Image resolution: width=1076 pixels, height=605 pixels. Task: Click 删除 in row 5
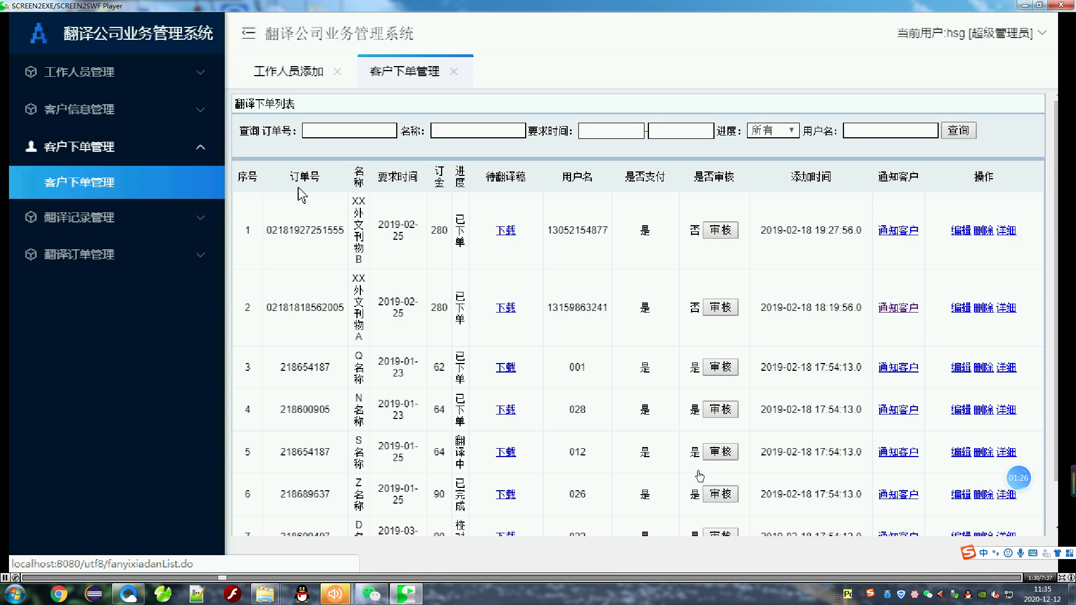984,452
